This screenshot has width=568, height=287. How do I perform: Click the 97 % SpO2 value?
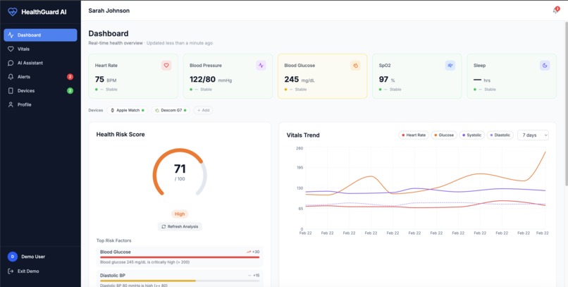[x=387, y=80]
